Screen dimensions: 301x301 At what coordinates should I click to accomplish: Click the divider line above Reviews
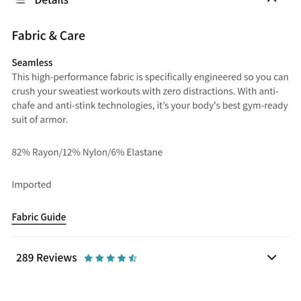150,237
